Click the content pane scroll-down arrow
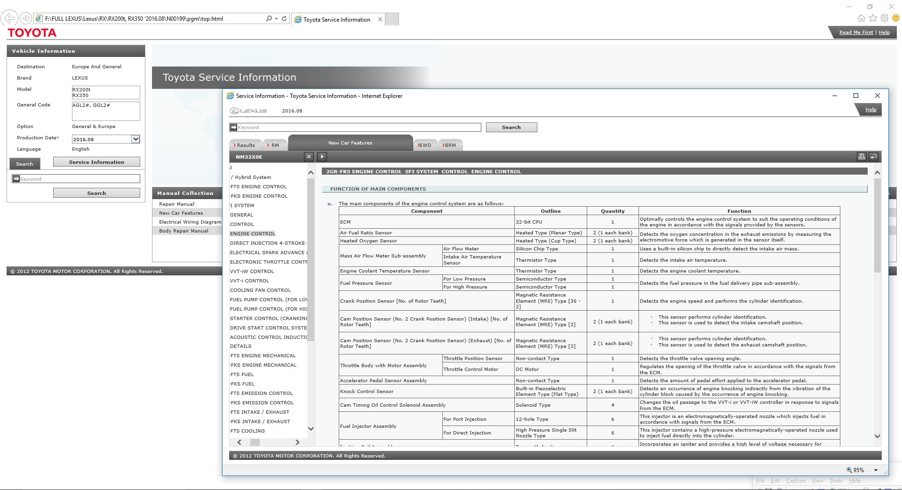The image size is (902, 490). click(877, 436)
